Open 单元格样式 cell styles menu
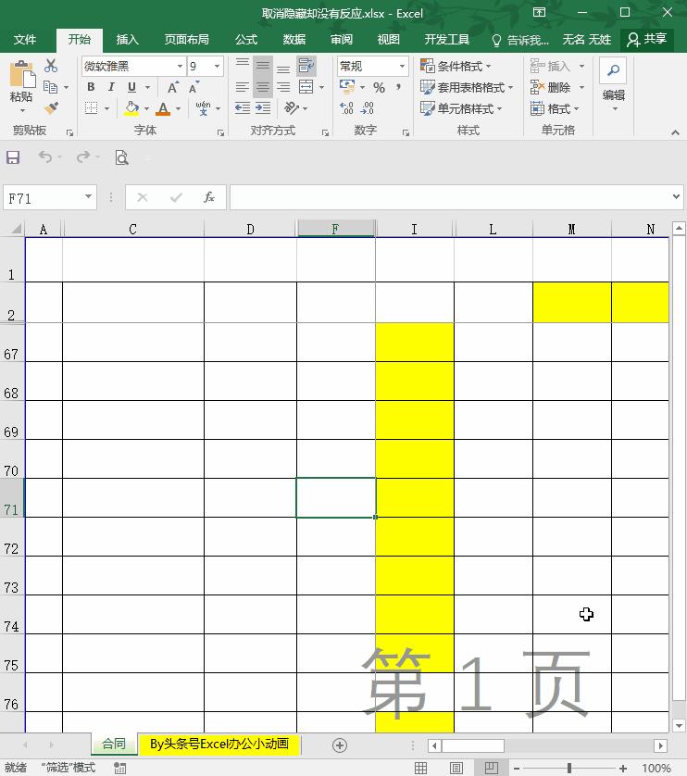 point(461,108)
